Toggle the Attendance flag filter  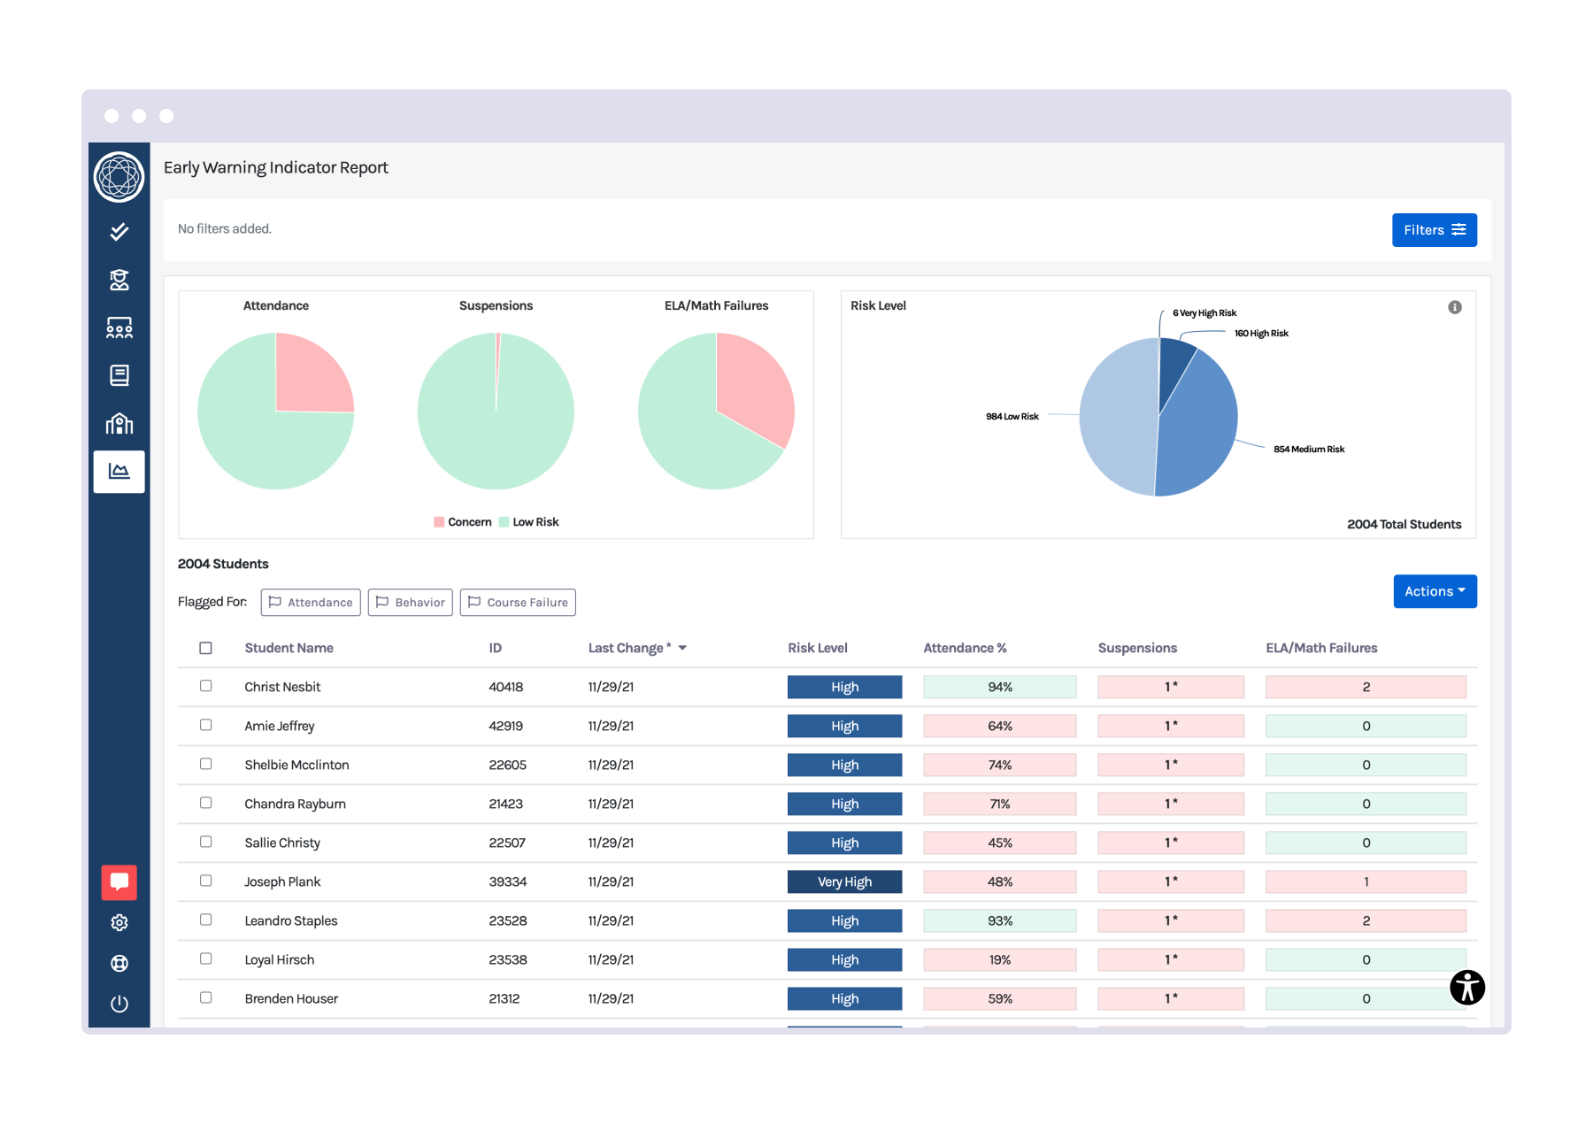click(311, 602)
